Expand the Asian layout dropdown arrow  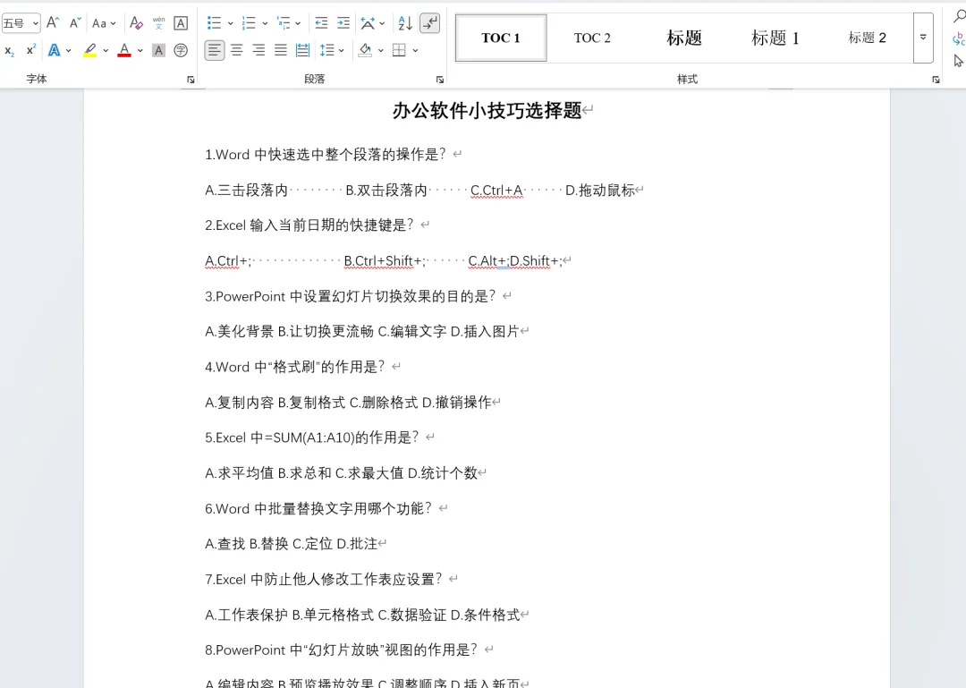[382, 23]
